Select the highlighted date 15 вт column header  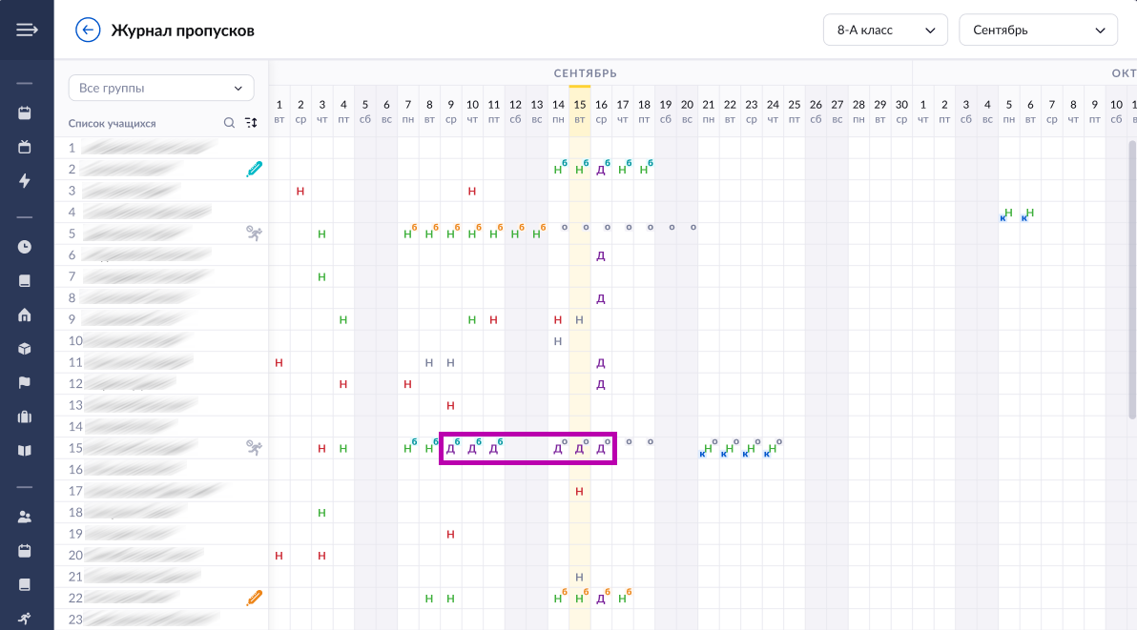coord(579,111)
